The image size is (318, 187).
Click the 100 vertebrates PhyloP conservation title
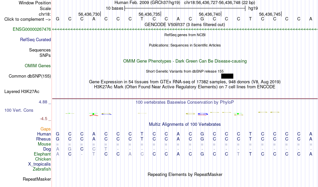point(185,102)
